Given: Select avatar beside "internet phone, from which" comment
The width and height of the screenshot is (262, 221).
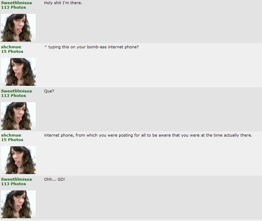Looking at the screenshot, I should point(18,160).
